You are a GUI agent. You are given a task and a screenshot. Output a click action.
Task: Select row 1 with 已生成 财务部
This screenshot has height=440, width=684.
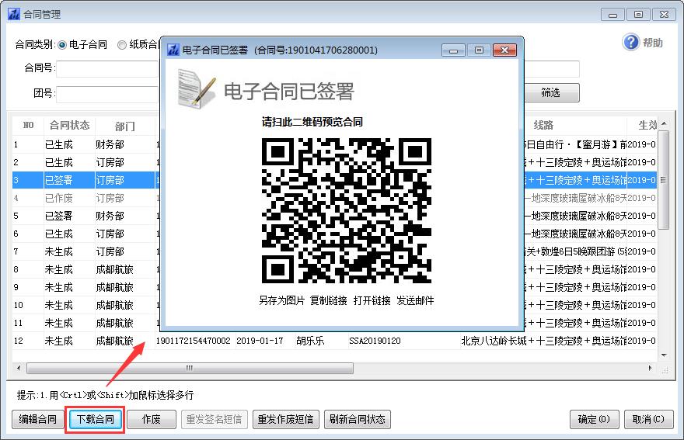(84, 144)
